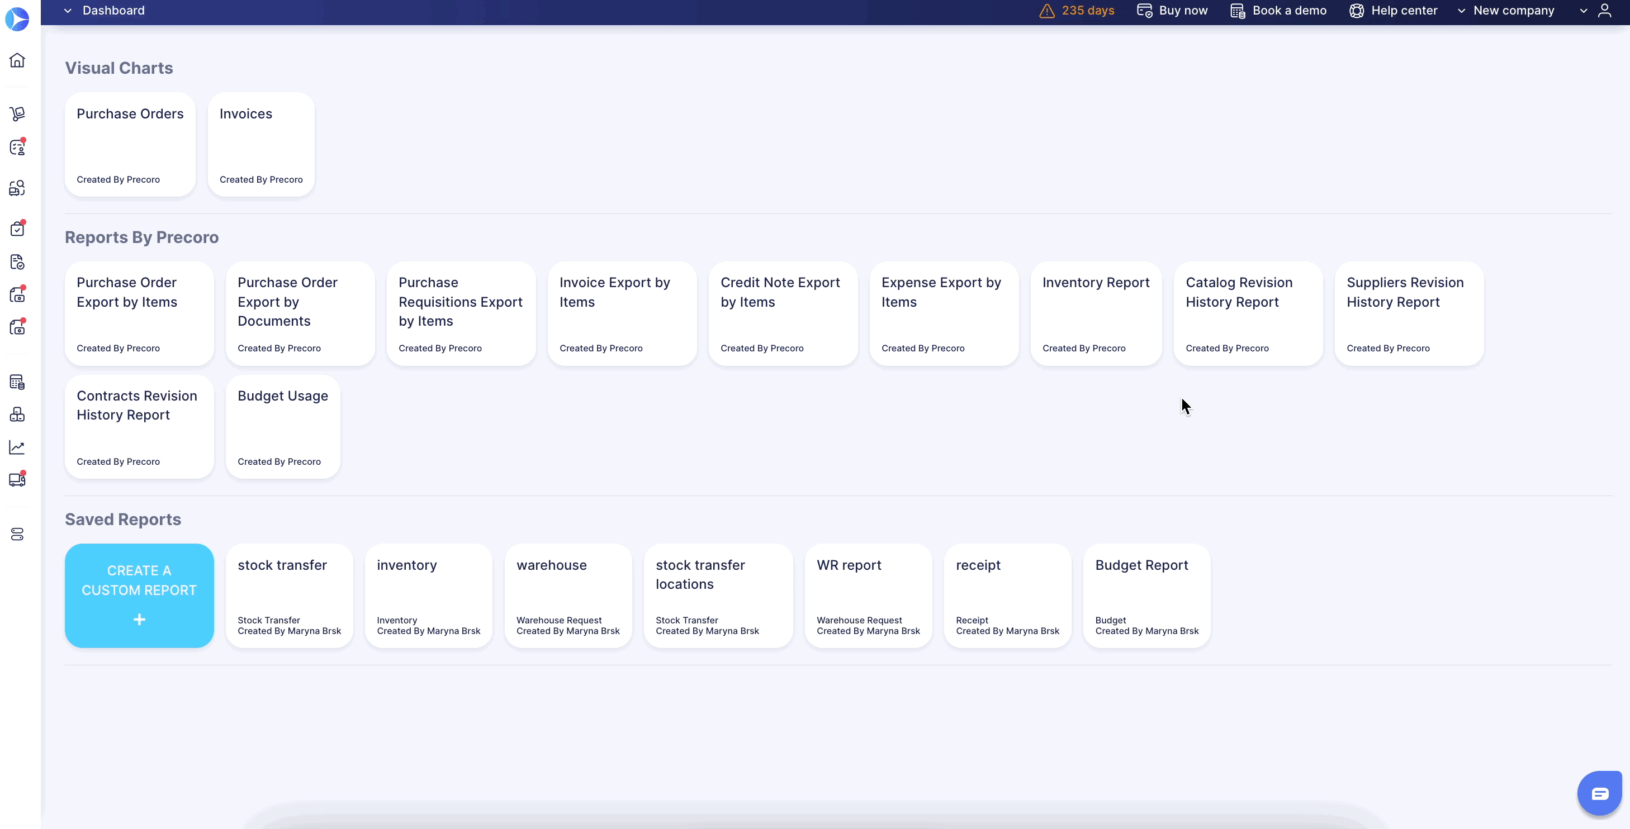Expand the Dashboard breadcrumb chevron

tap(68, 11)
